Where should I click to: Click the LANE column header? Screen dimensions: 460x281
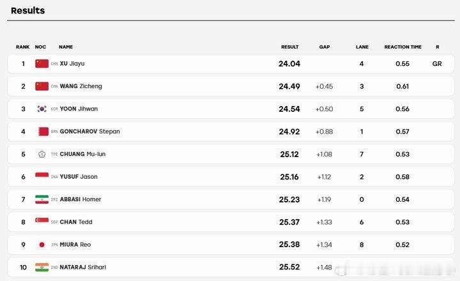click(362, 47)
